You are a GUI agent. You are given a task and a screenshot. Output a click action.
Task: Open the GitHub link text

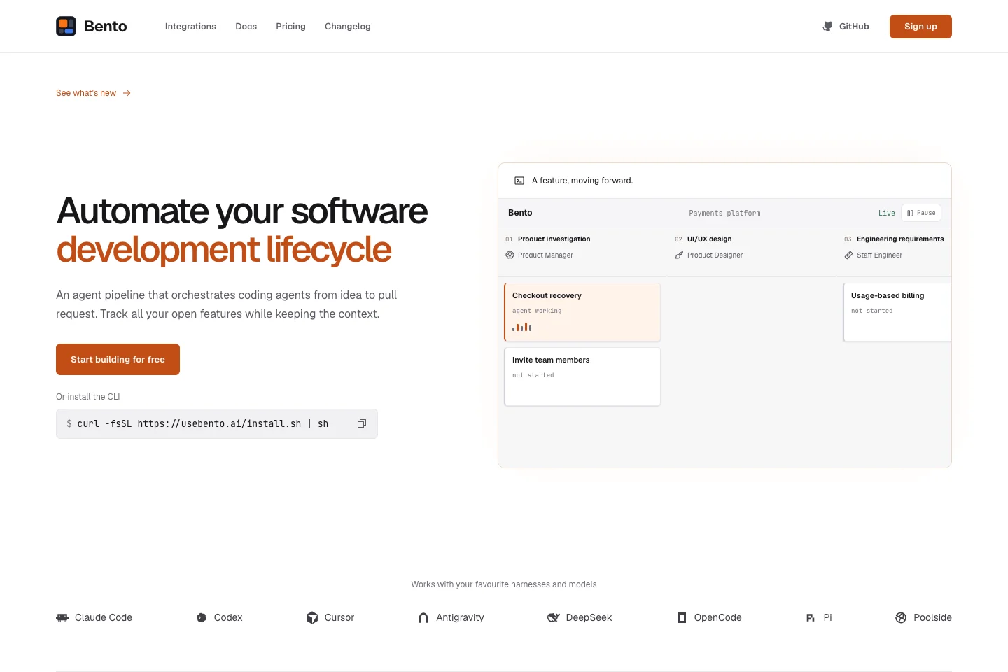(x=854, y=27)
